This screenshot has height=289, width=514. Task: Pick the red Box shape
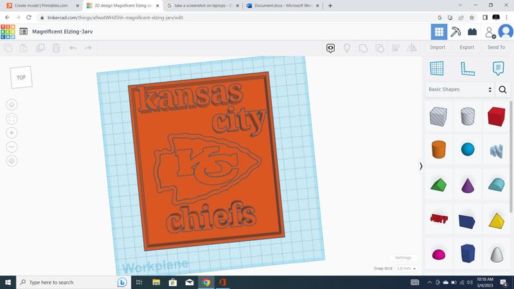(x=496, y=116)
